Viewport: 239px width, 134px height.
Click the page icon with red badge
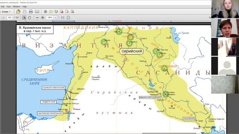tap(62, 12)
